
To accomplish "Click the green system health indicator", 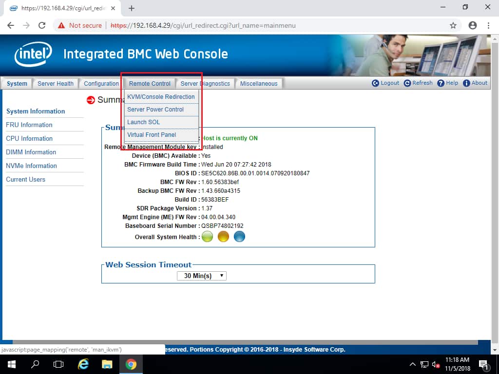I will click(x=207, y=237).
